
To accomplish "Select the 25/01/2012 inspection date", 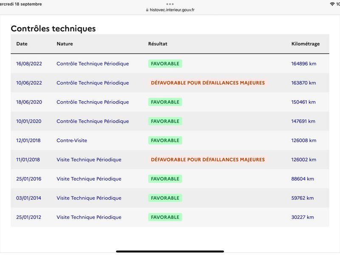I will (28, 217).
